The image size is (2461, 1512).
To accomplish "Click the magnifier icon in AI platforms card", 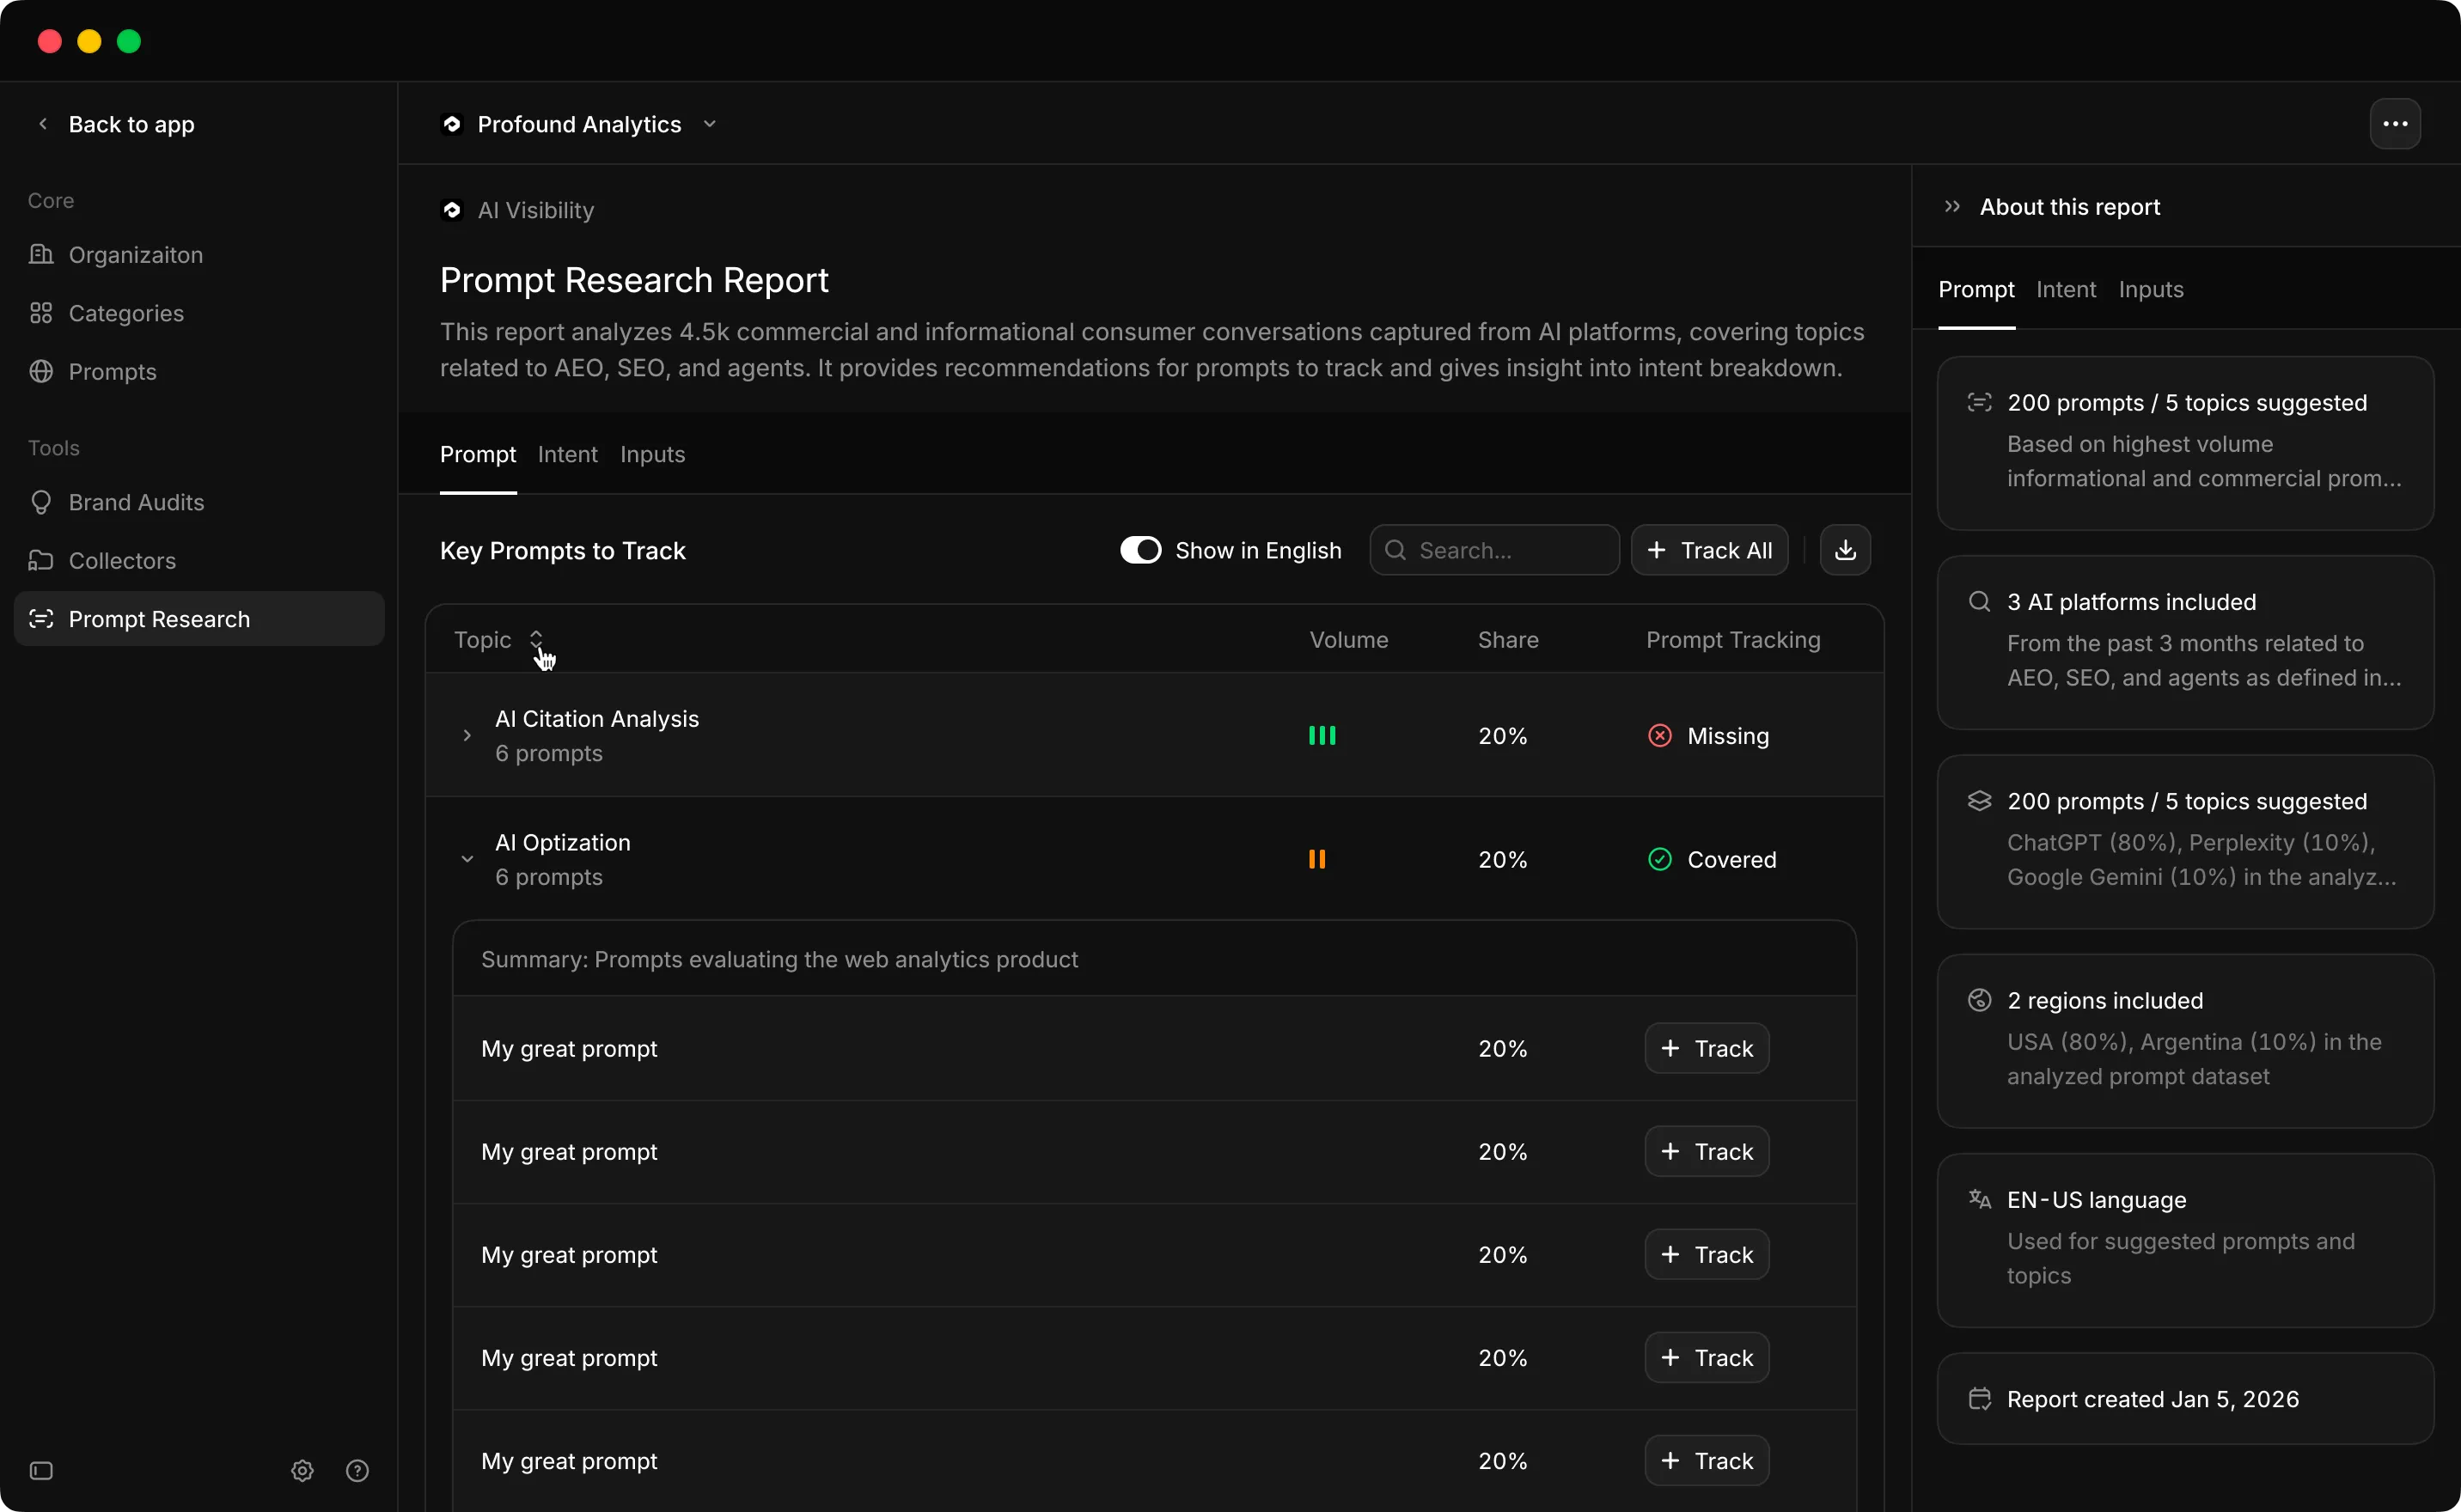I will tap(1979, 602).
